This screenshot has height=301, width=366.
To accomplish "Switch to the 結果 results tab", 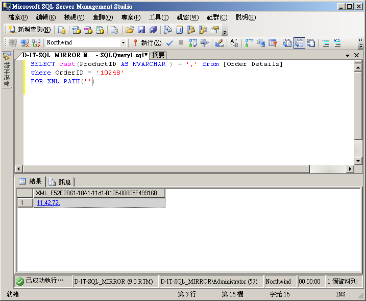I will pyautogui.click(x=30, y=181).
